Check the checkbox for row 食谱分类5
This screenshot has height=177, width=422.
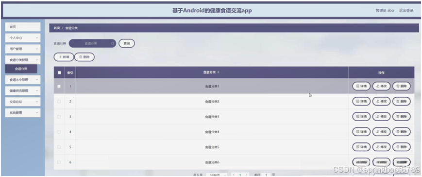pyautogui.click(x=59, y=147)
